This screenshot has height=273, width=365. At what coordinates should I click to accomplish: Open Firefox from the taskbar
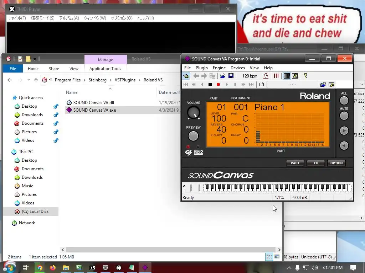[53, 268]
